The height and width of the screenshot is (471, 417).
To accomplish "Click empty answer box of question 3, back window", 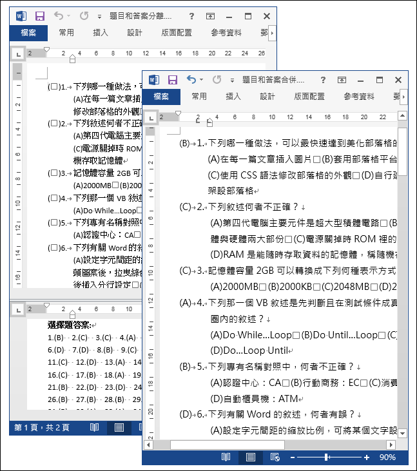I will tap(54, 173).
